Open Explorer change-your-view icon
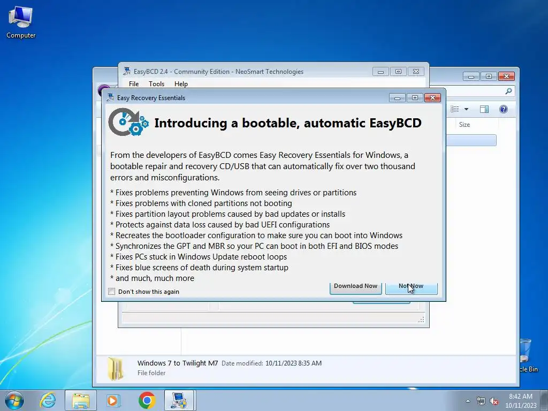The height and width of the screenshot is (411, 548). tap(455, 109)
